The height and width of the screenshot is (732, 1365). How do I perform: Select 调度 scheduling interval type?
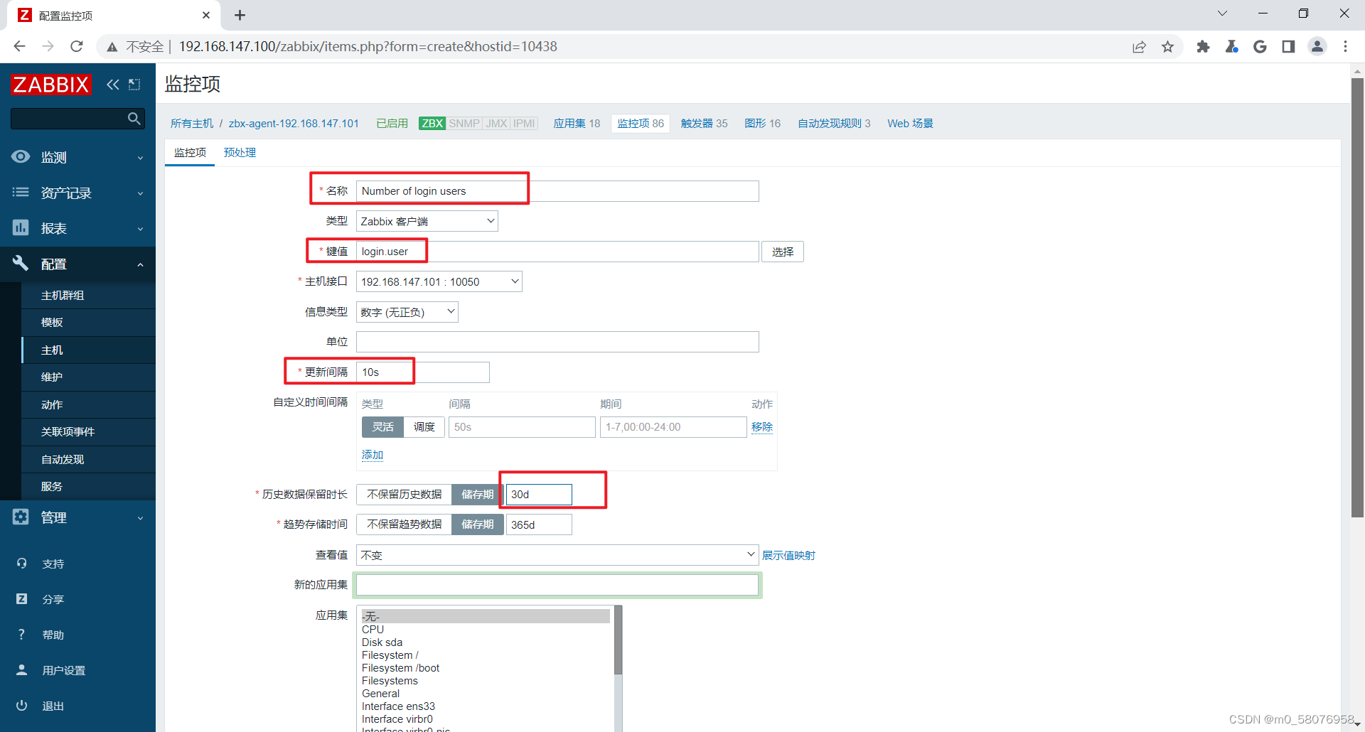(424, 426)
